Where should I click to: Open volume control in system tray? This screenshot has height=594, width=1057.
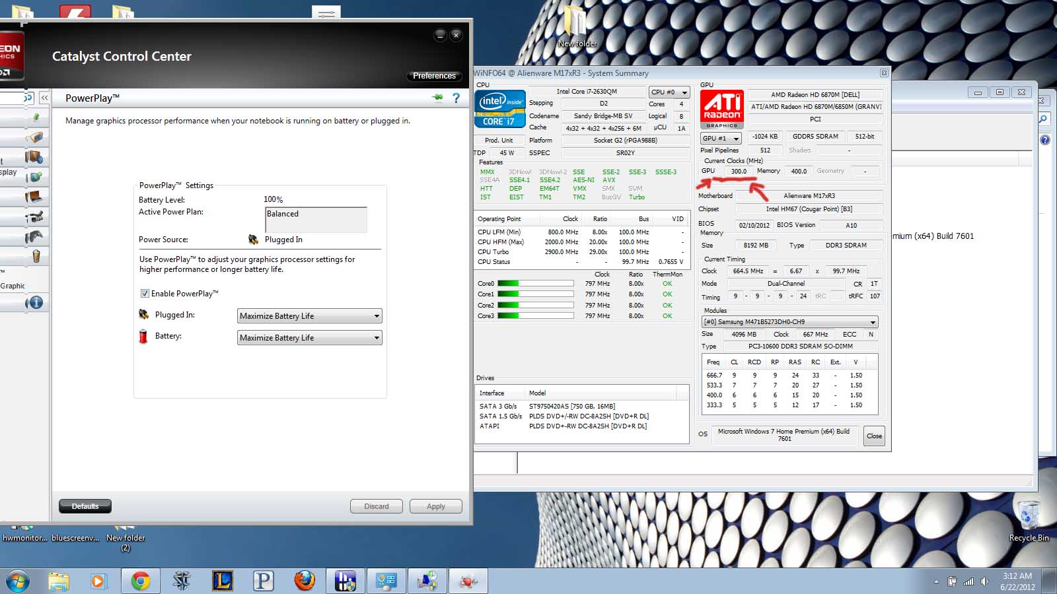(x=985, y=581)
